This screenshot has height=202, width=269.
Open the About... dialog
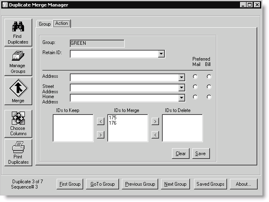pos(244,184)
